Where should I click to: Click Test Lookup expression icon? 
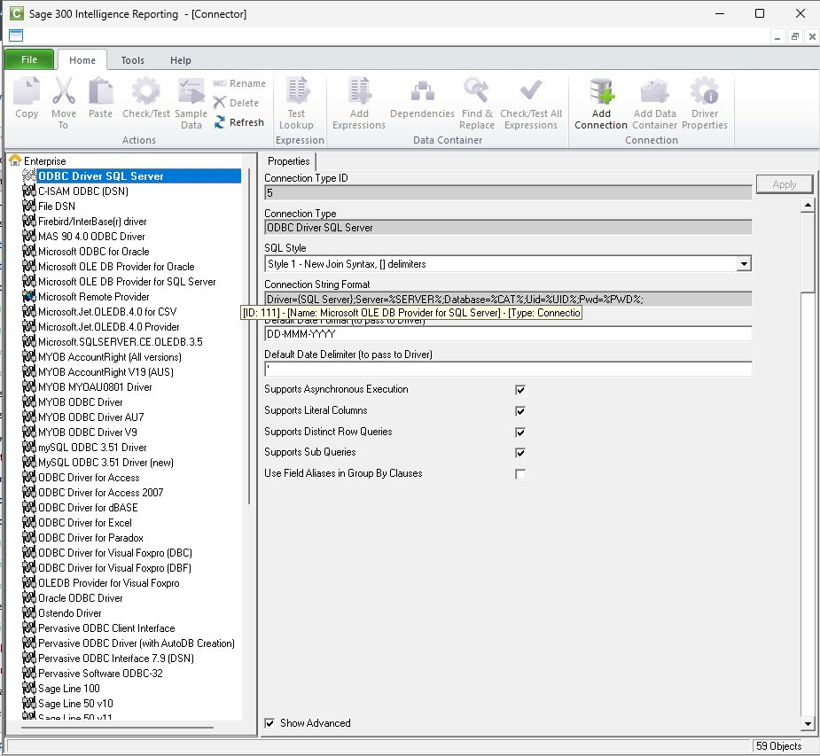click(297, 90)
